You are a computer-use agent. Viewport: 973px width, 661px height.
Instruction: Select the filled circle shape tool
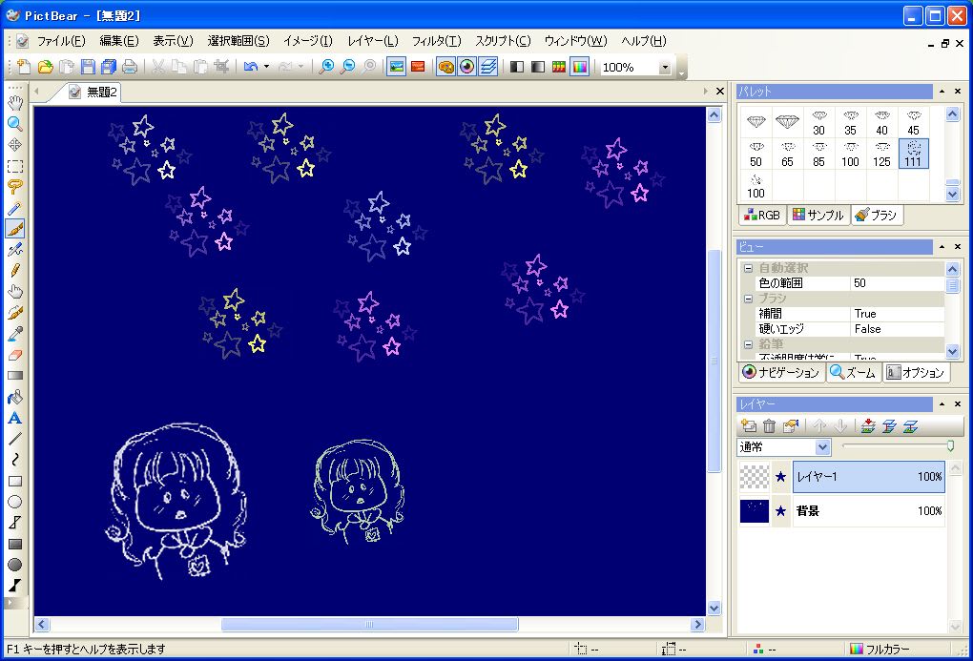[15, 565]
